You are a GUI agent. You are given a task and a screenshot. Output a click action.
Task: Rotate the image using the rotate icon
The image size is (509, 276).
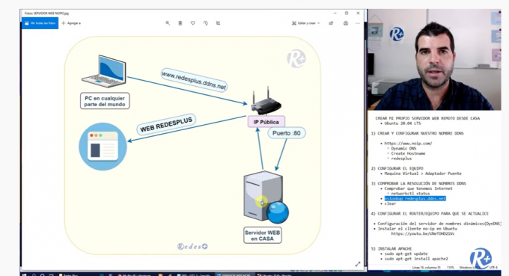point(206,23)
